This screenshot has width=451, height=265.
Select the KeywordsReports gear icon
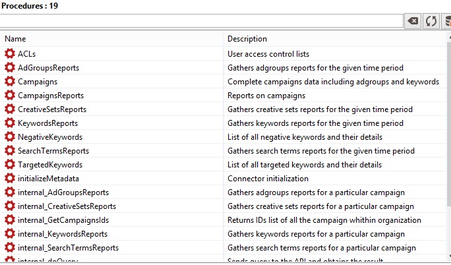click(x=9, y=123)
